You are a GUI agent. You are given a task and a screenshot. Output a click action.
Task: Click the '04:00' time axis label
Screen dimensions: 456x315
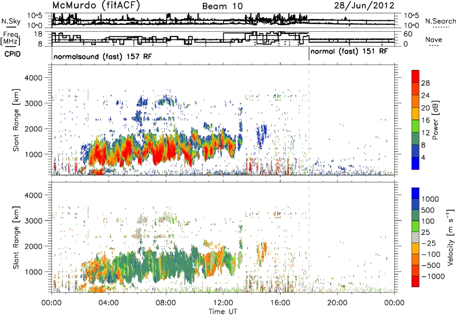[108, 303]
